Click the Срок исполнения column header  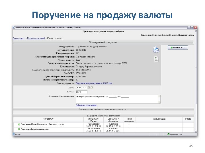[x=129, y=120]
